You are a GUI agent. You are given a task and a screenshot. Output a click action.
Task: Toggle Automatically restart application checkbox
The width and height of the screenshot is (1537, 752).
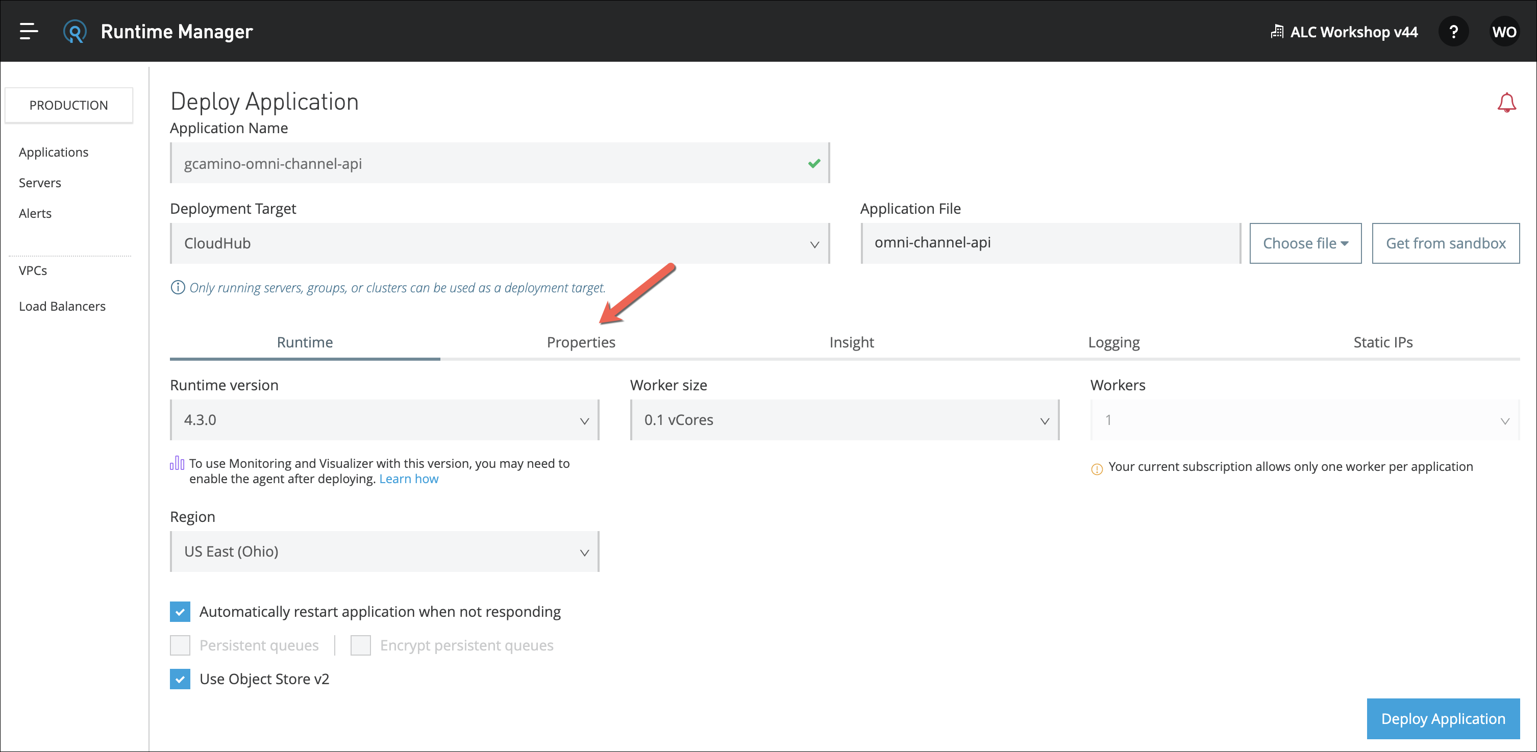click(x=180, y=612)
